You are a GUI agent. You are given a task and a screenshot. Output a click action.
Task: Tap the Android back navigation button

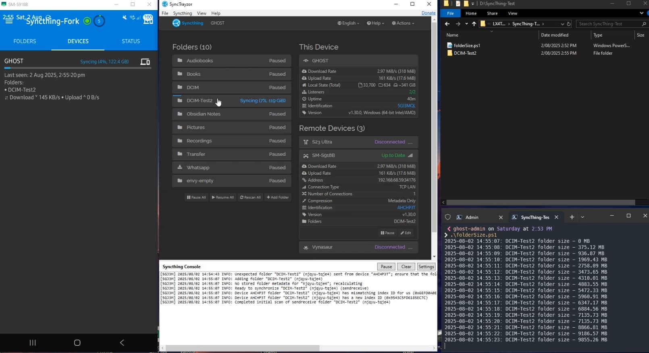pos(122,343)
